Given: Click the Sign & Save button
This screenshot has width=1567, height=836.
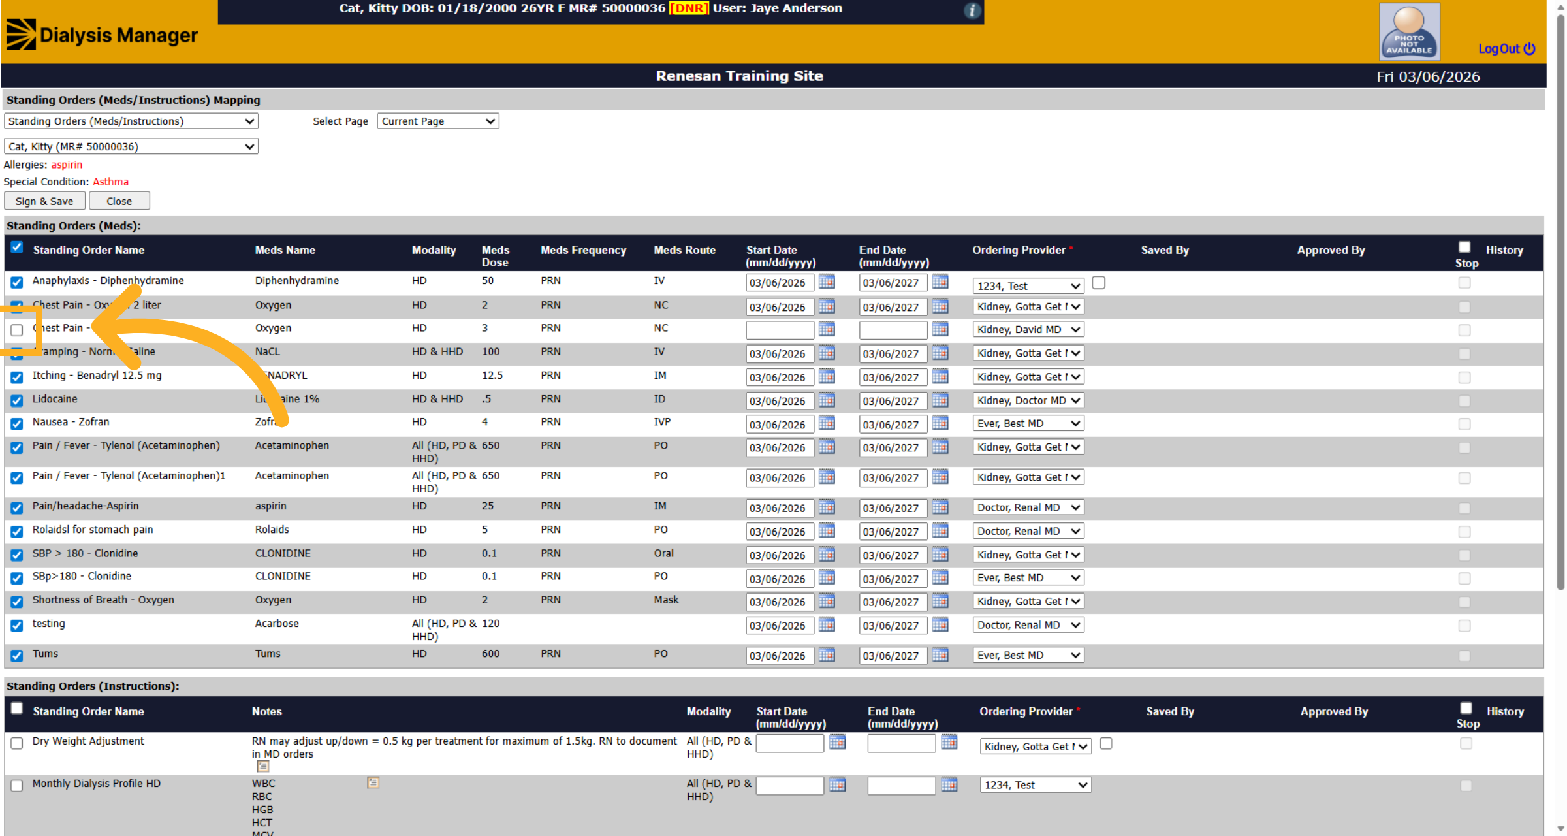Looking at the screenshot, I should (x=44, y=201).
